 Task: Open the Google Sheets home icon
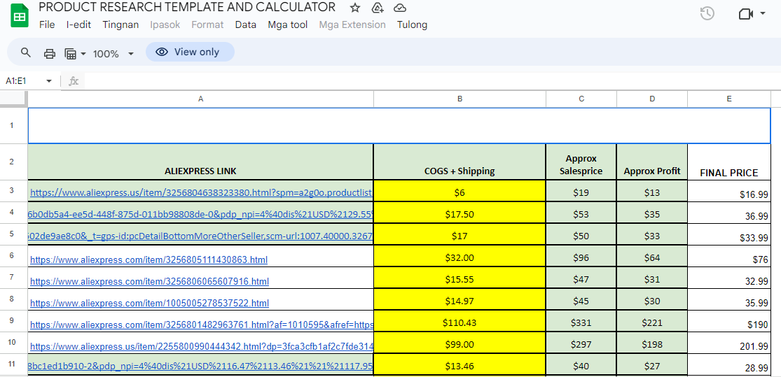(20, 17)
